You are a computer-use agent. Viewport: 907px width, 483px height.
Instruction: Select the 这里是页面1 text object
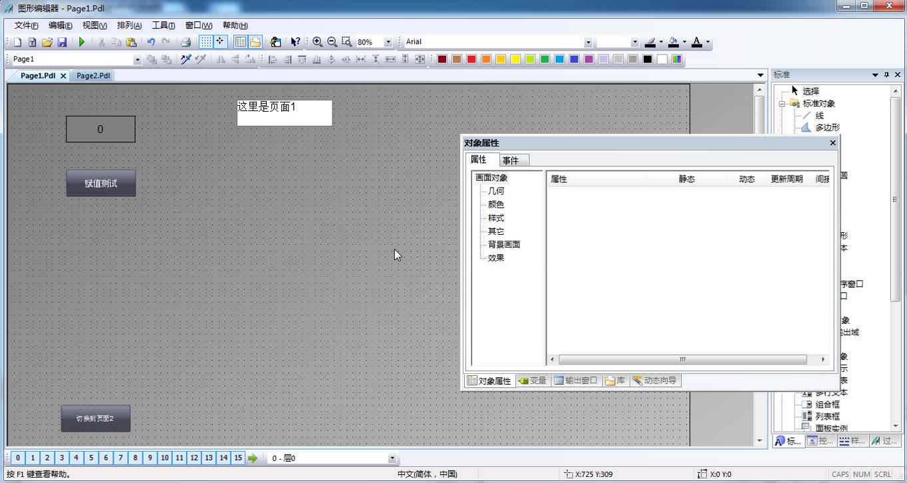[285, 112]
